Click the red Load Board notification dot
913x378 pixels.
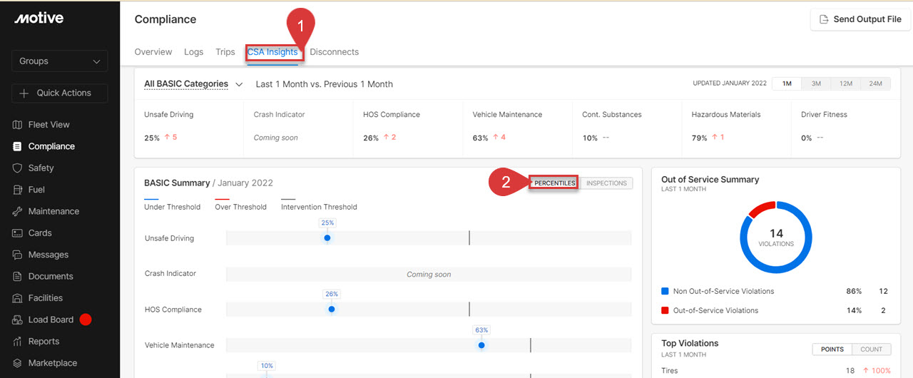(x=86, y=320)
